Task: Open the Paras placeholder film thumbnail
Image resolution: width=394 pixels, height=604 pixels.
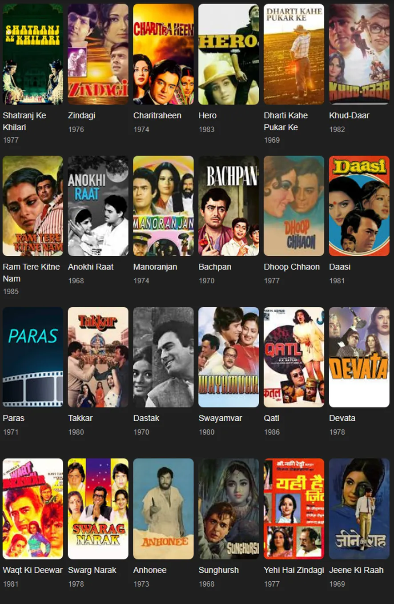Action: tap(33, 357)
